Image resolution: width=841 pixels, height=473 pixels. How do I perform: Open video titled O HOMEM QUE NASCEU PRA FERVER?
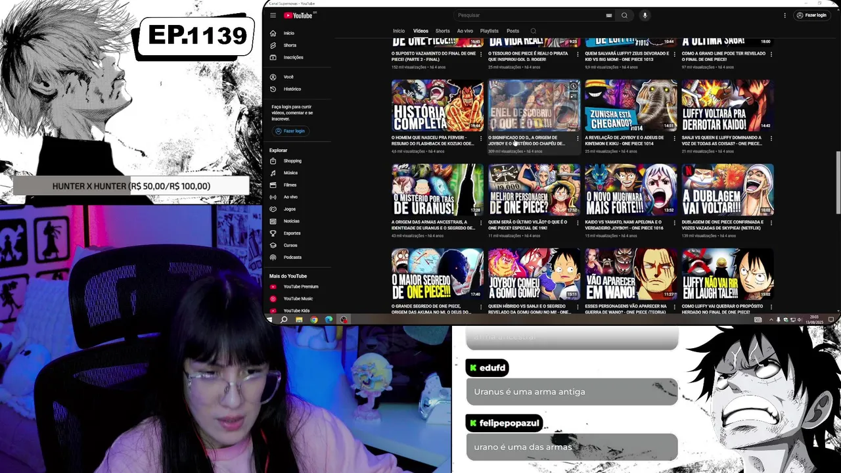(x=432, y=141)
